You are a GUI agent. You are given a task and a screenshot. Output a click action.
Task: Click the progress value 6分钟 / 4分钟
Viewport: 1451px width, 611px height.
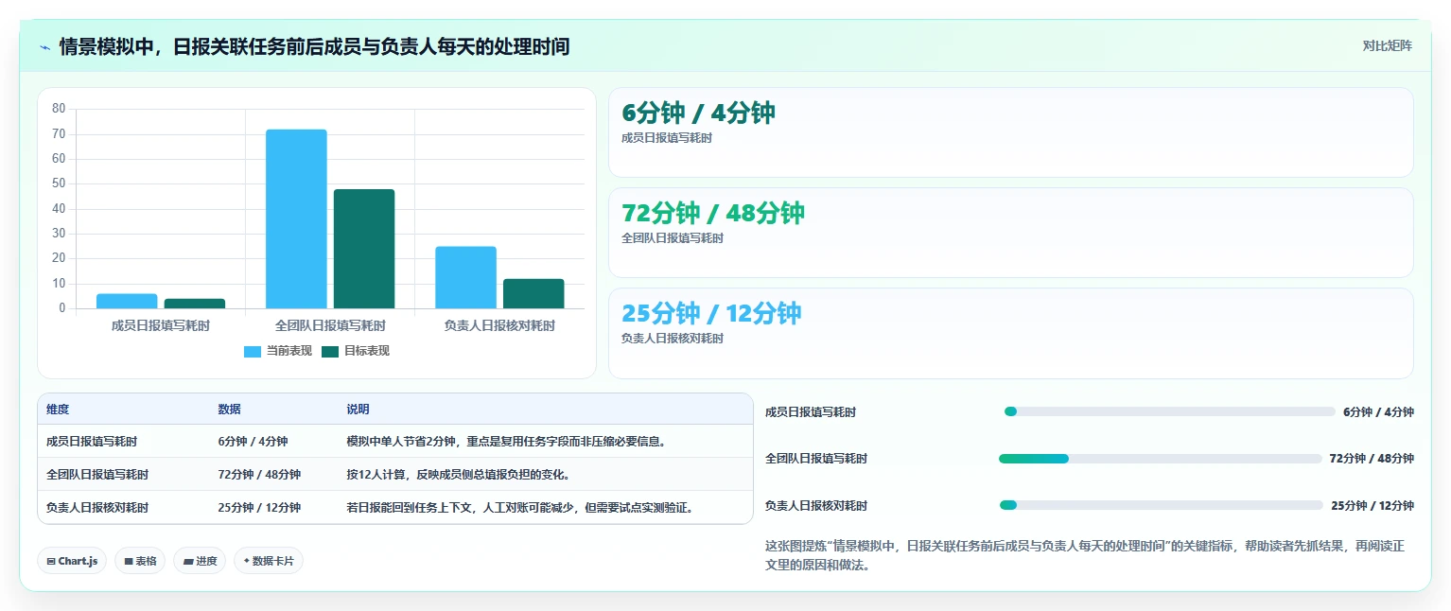point(1378,412)
